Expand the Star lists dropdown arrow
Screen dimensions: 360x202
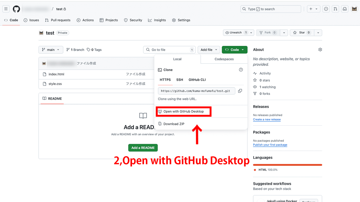click(318, 33)
